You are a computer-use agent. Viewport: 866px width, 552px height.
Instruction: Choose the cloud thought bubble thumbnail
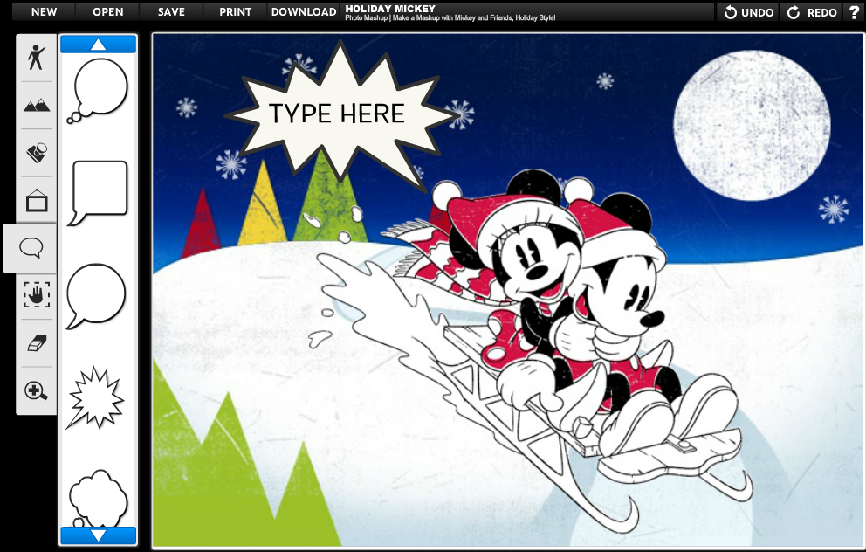click(99, 499)
